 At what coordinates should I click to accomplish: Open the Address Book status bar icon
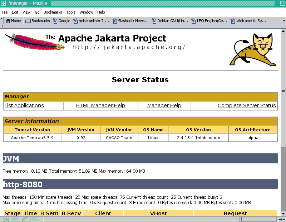tap(33, 219)
